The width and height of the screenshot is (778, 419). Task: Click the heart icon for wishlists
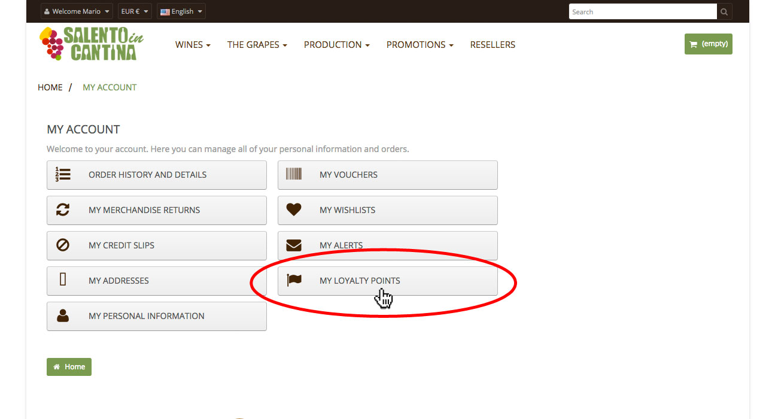[294, 210]
